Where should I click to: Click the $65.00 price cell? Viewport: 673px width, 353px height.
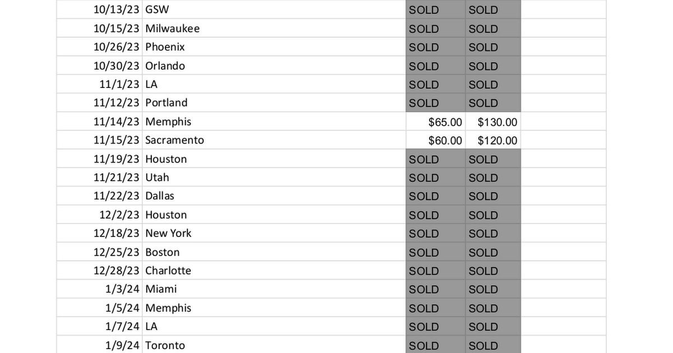point(445,122)
